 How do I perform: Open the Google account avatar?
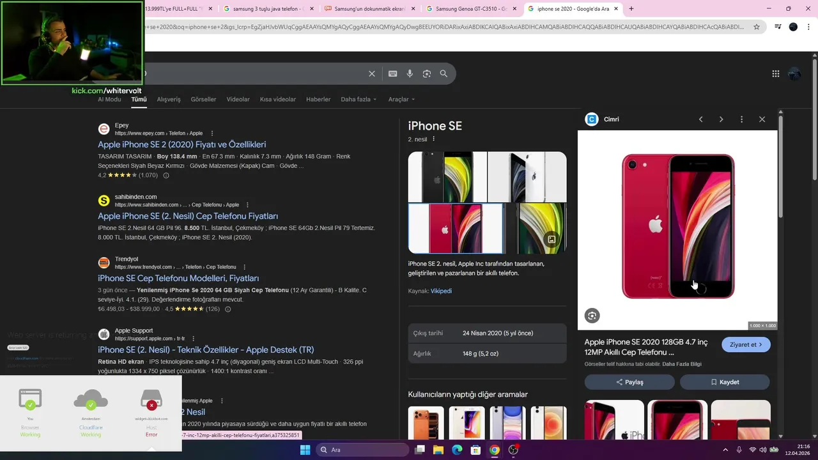(795, 73)
